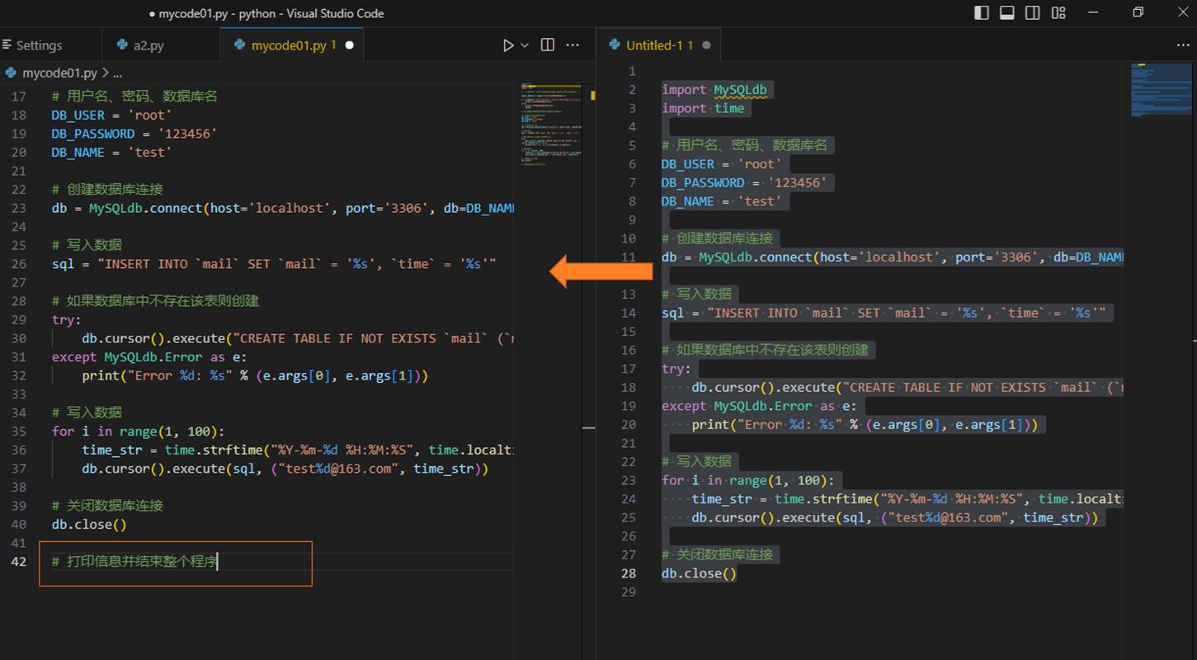Click the comment "# 关闭数据库连接" in mycode01.py

pos(107,506)
